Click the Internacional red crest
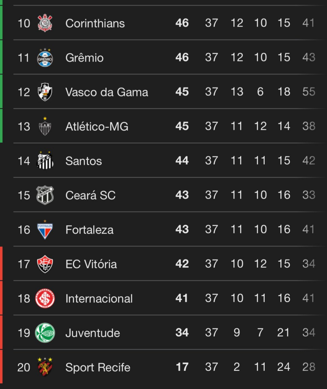 [45, 298]
